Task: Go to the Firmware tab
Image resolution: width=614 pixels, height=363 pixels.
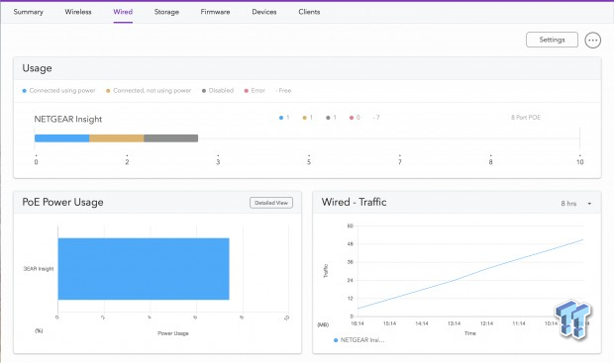Action: pos(215,12)
